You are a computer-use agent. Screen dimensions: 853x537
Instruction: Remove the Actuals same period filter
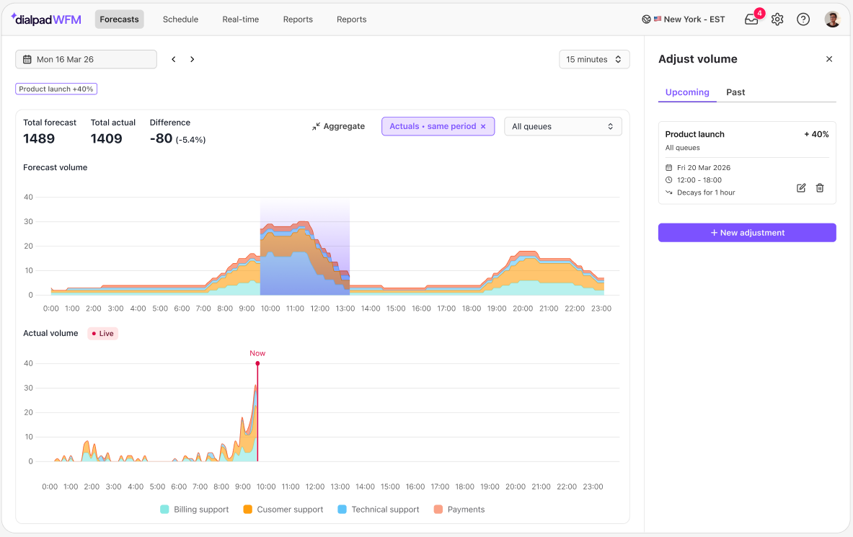483,126
